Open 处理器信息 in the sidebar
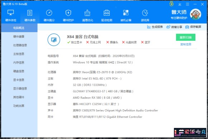 click(20, 45)
